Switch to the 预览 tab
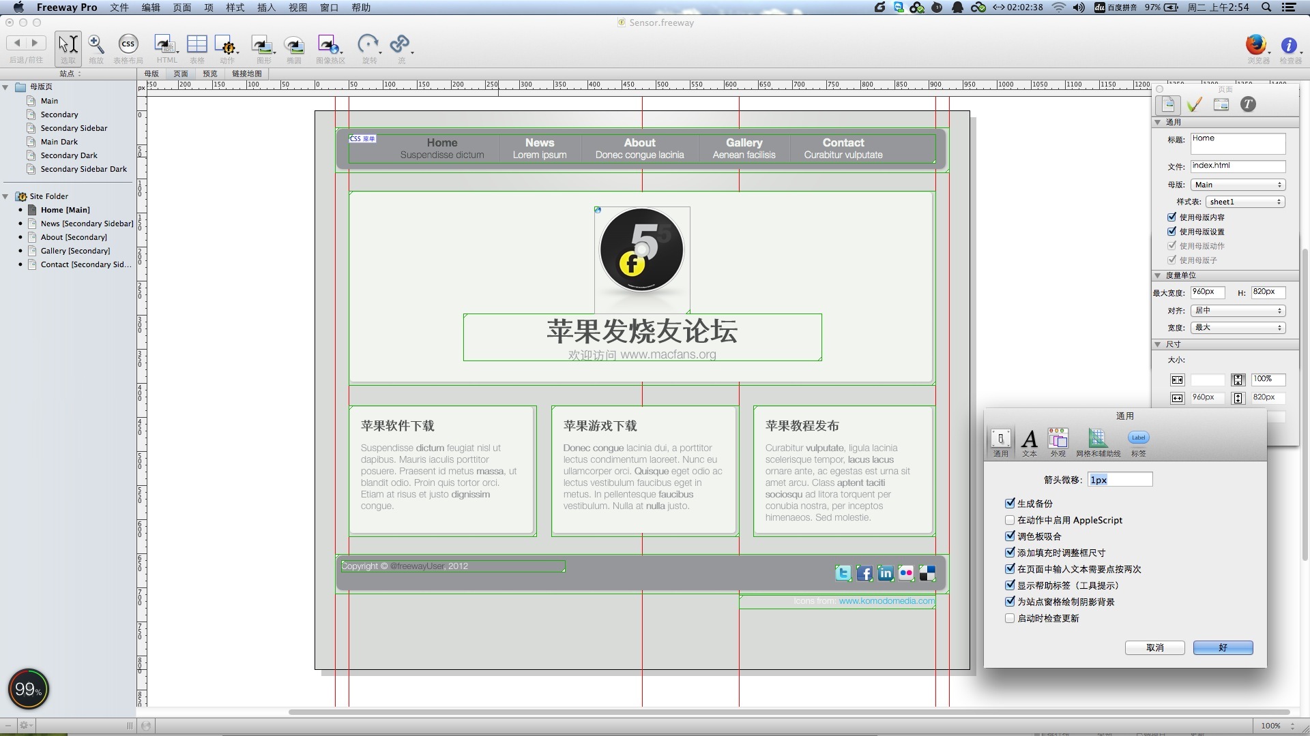Screen dimensions: 1310x736 (x=210, y=74)
